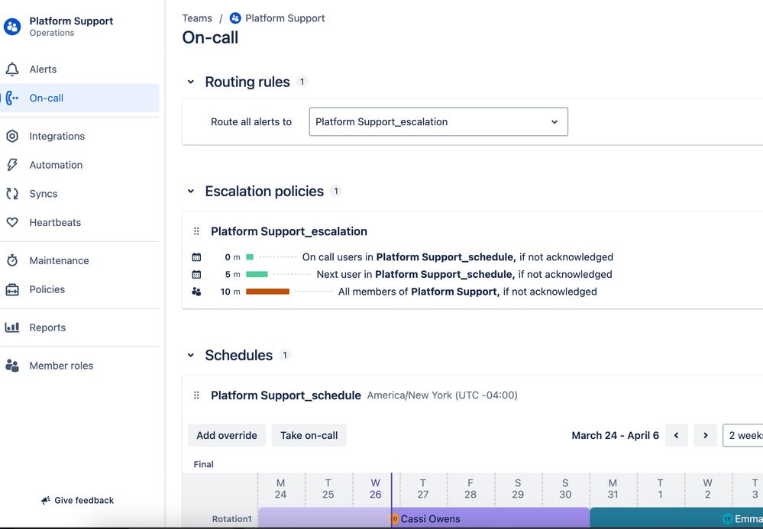
Task: Click the Give feedback megaphone icon
Action: [46, 500]
